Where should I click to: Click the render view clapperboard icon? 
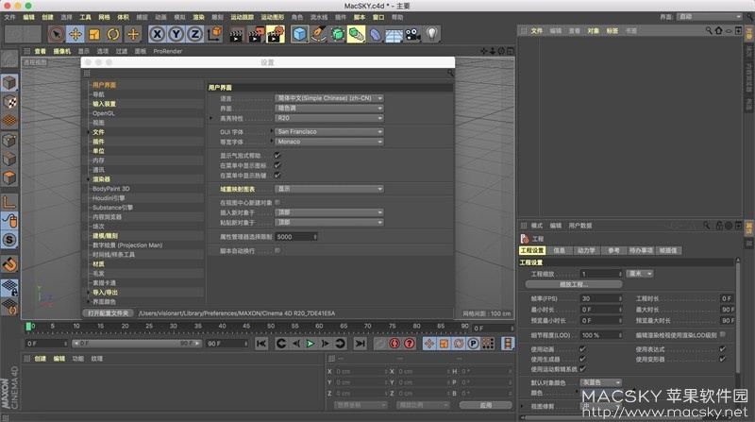click(x=236, y=34)
